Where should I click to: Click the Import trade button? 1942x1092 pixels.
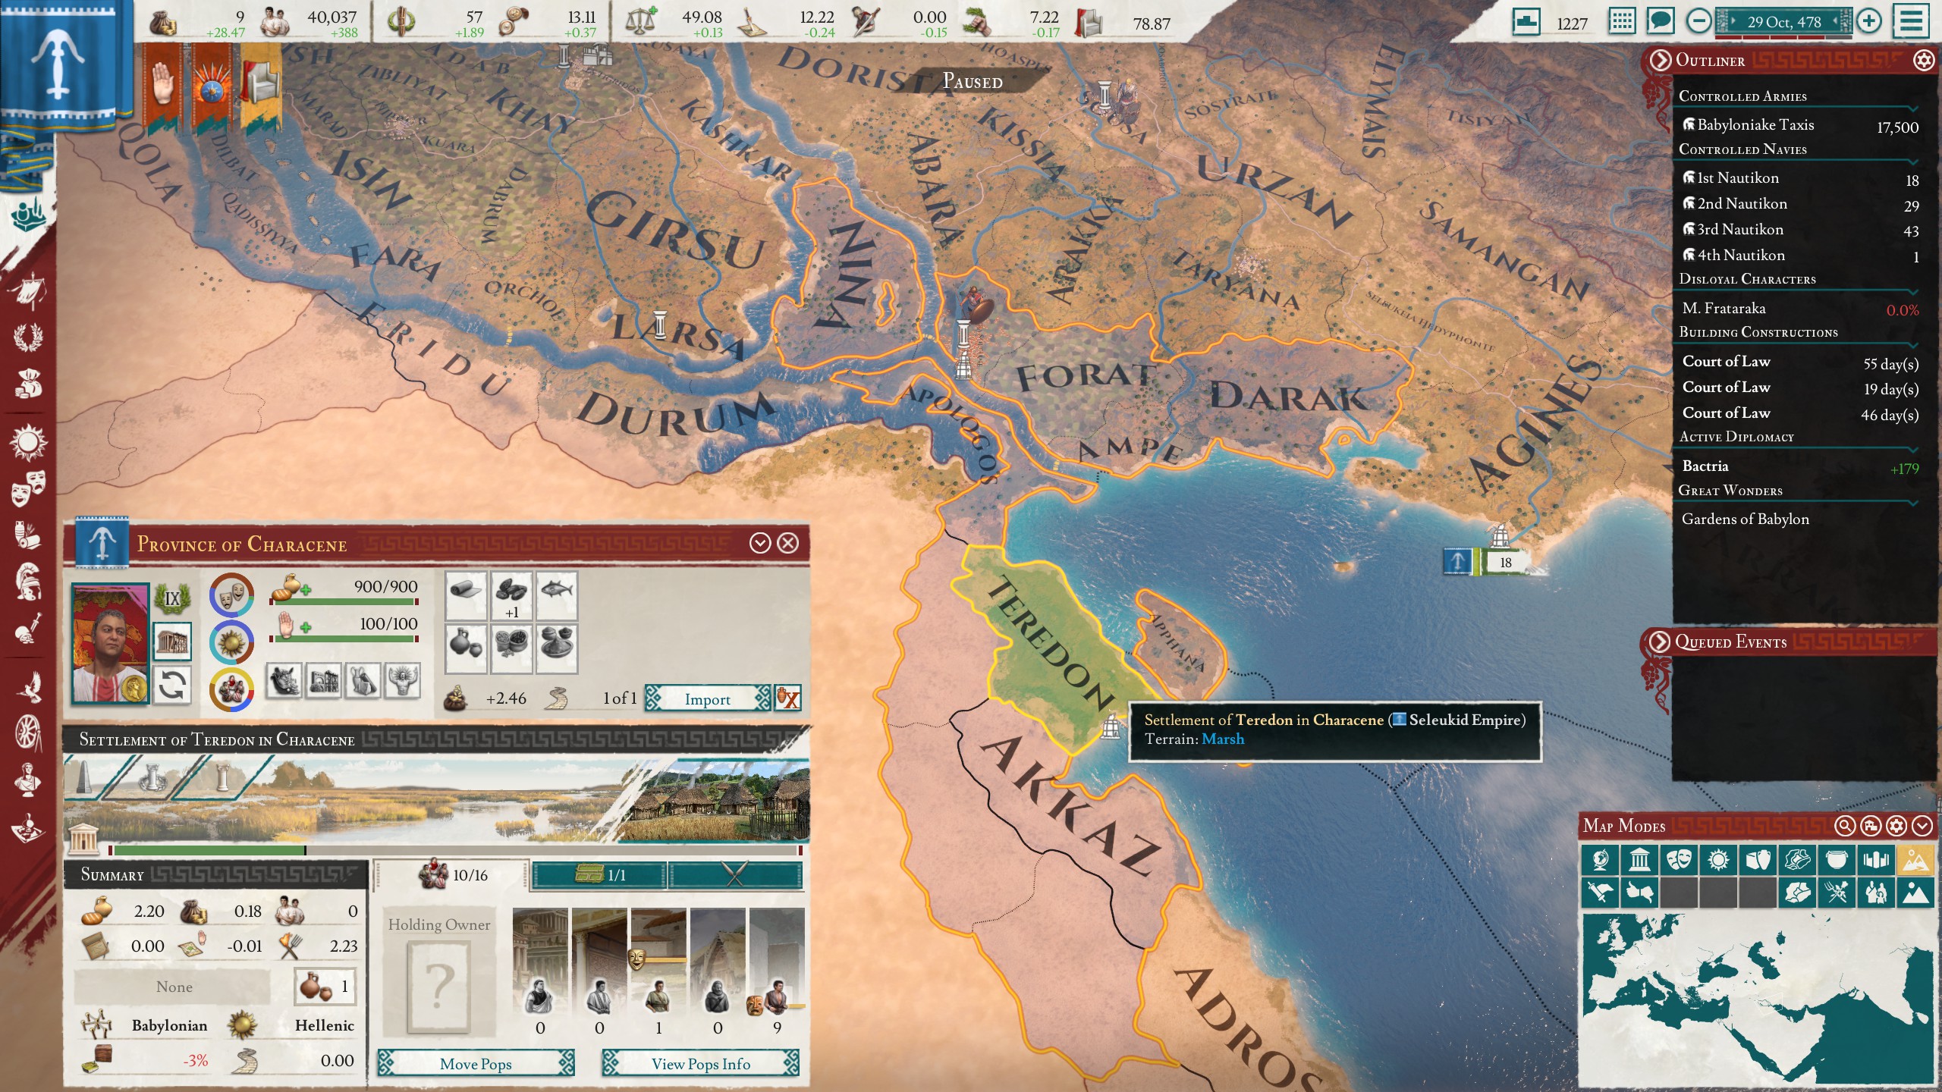pyautogui.click(x=707, y=699)
